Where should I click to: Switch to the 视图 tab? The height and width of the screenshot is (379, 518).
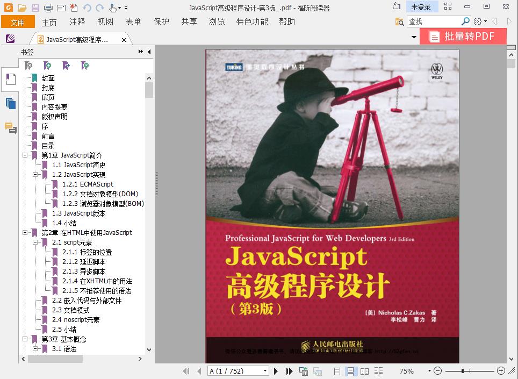pos(105,22)
